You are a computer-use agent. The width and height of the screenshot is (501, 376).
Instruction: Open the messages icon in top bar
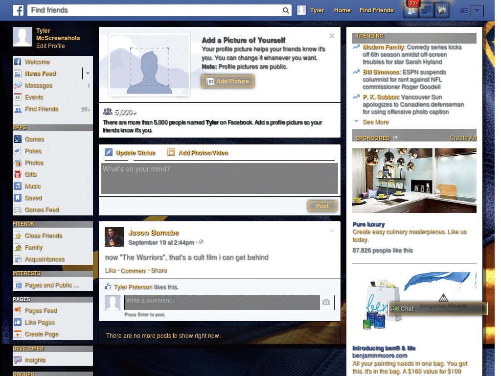[x=427, y=11]
